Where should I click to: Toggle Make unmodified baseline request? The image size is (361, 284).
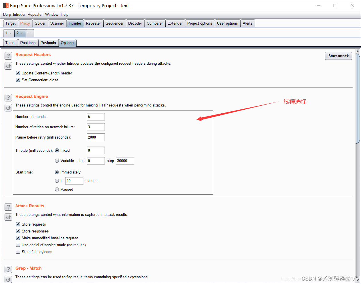18,238
